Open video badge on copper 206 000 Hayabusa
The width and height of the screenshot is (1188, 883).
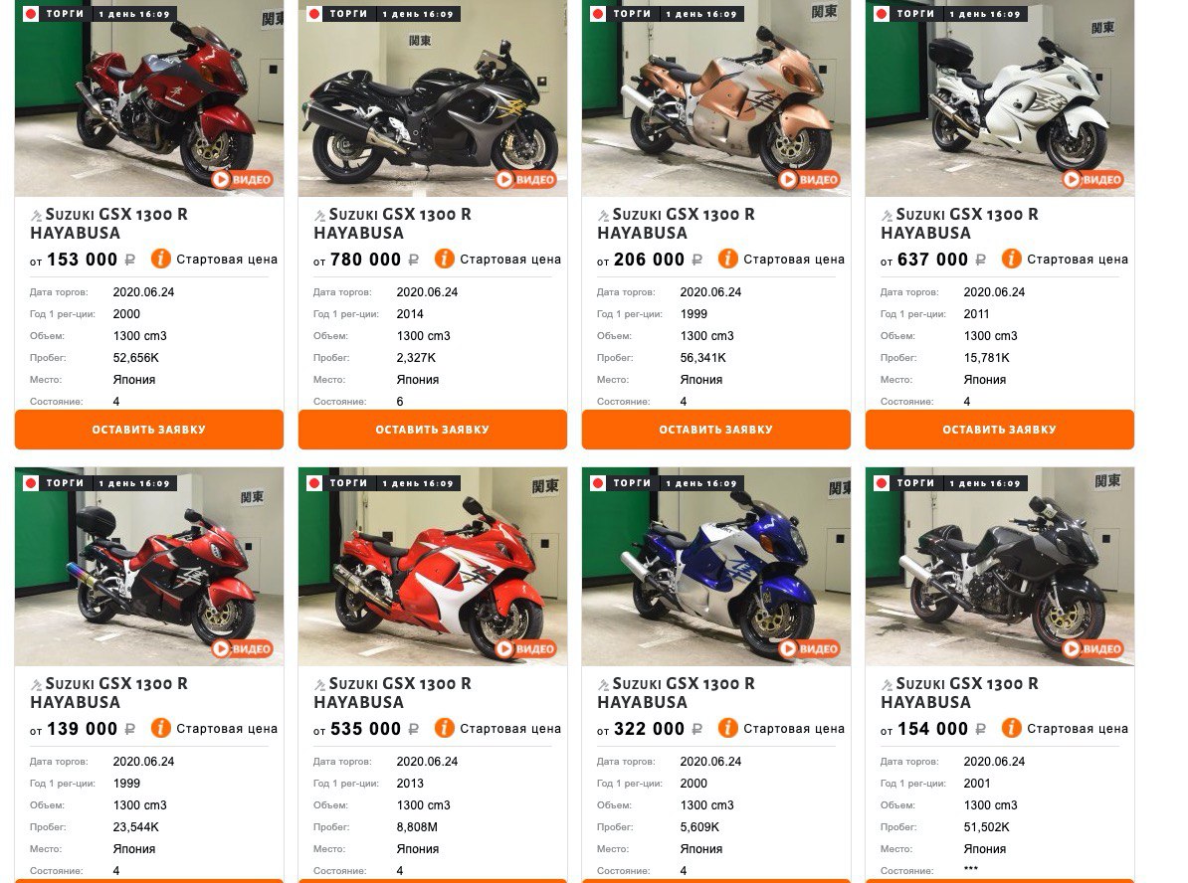(x=809, y=179)
